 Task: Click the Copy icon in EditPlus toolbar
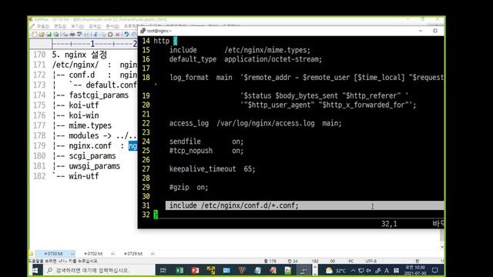102,34
